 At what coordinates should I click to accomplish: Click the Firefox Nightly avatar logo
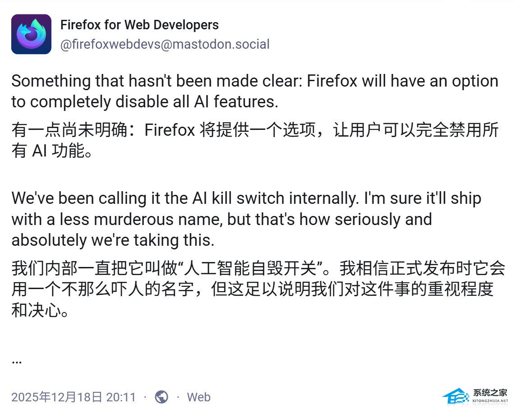(31, 34)
